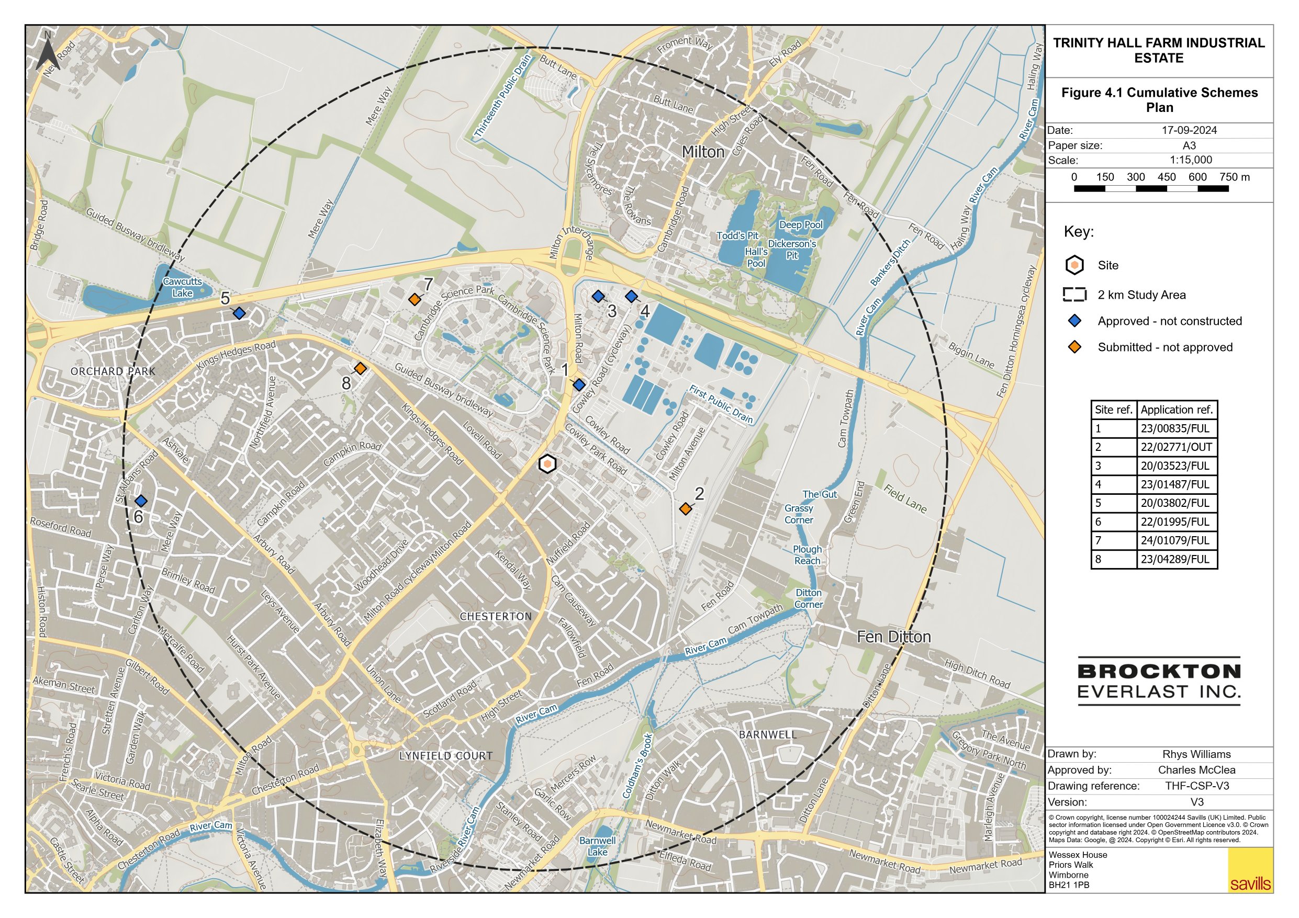Click application ref 23/00835/FUL in table
Image resolution: width=1299 pixels, height=918 pixels.
pos(1176,428)
